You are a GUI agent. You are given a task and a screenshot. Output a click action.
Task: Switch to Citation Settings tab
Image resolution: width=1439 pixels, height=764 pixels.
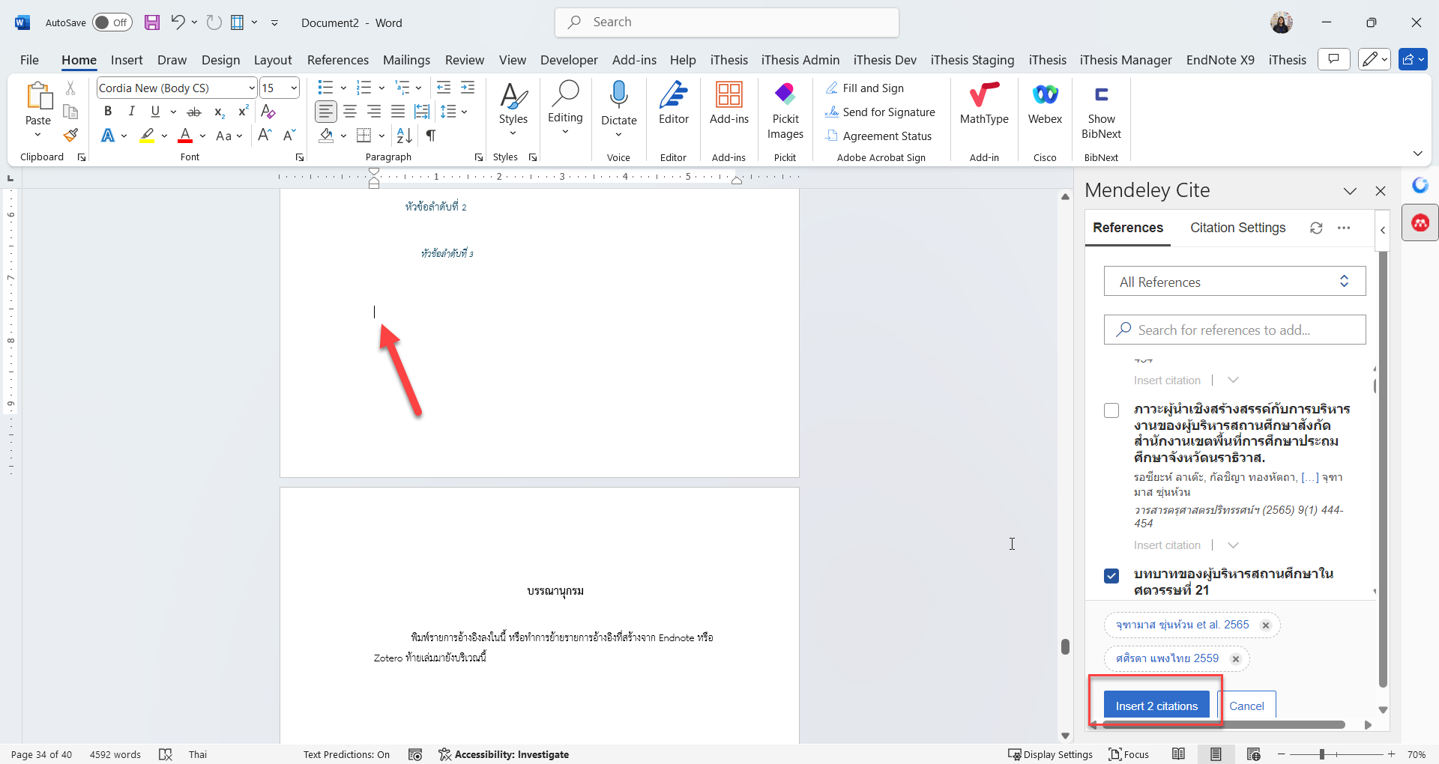point(1237,228)
